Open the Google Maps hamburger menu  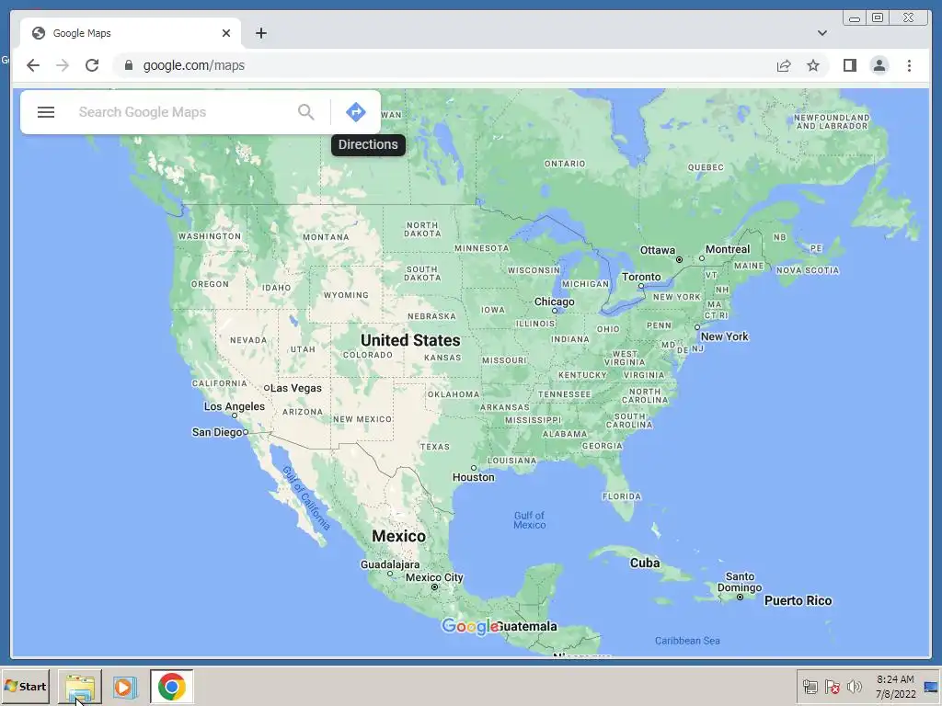tap(46, 112)
